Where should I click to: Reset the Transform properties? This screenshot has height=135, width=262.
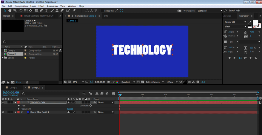[70, 109]
